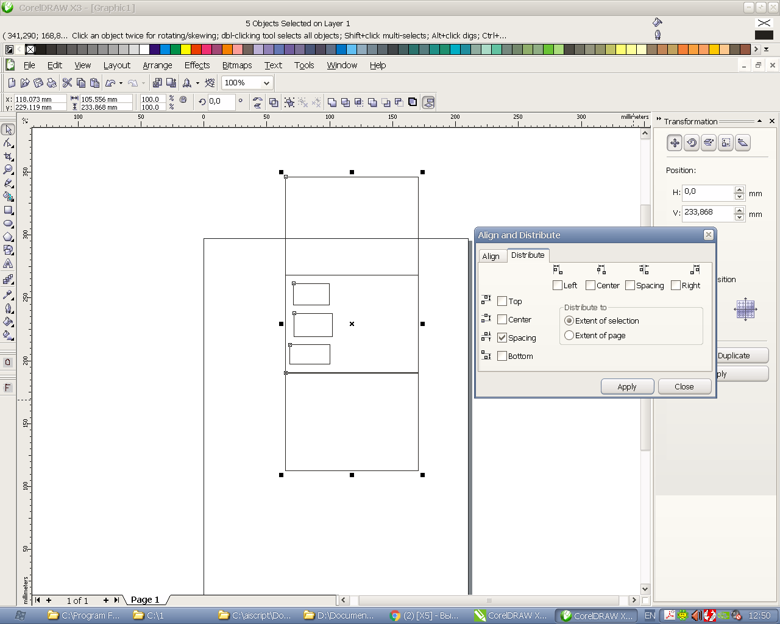Select the Interactive Fill tool
The width and height of the screenshot is (780, 624).
[x=8, y=335]
